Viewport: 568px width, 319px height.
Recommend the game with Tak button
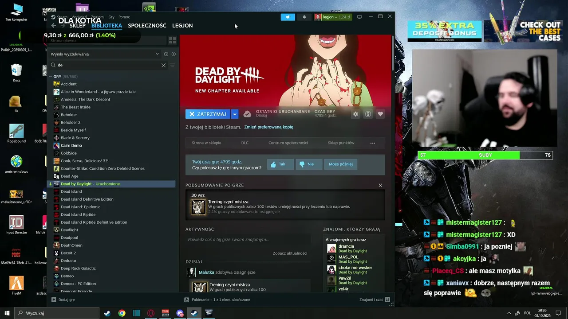(280, 164)
